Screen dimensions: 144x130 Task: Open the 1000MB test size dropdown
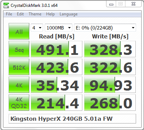click(59, 28)
